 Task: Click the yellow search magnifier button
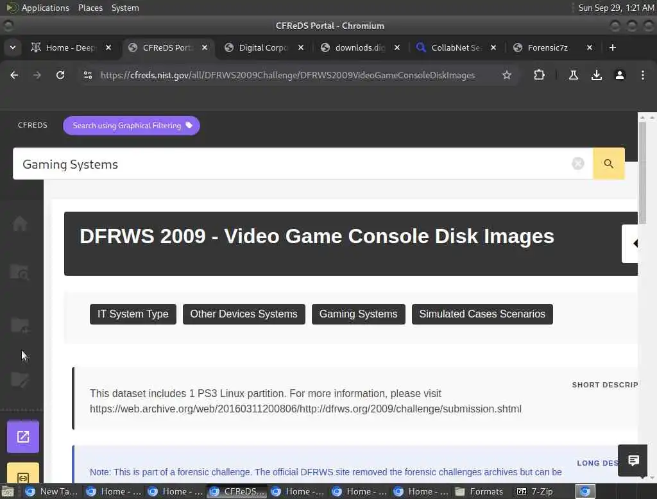click(608, 164)
